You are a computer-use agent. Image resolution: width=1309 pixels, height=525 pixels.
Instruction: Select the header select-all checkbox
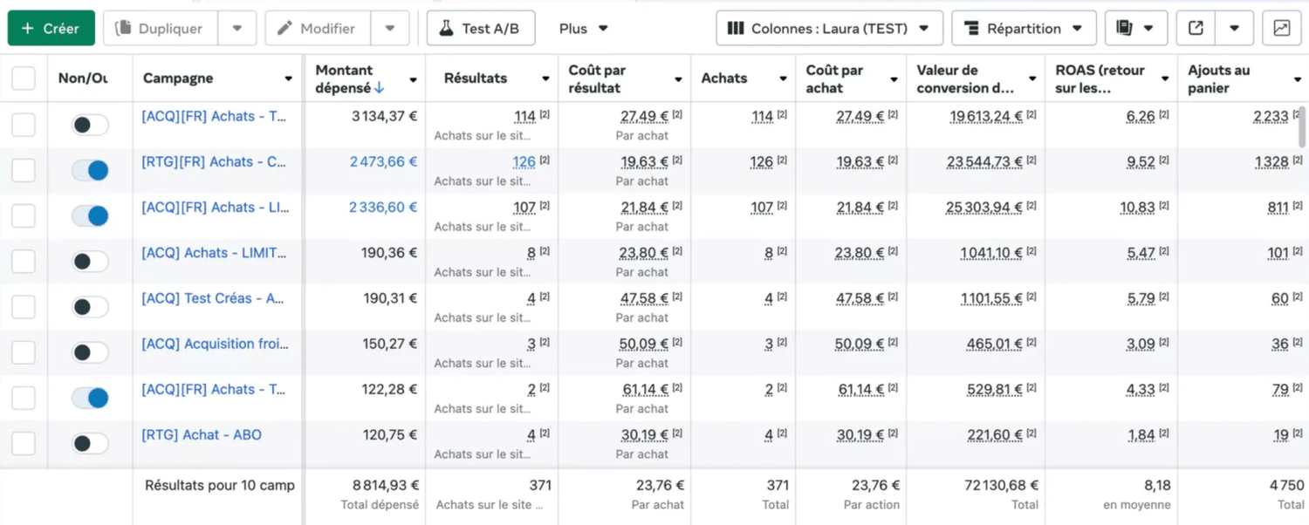point(24,78)
